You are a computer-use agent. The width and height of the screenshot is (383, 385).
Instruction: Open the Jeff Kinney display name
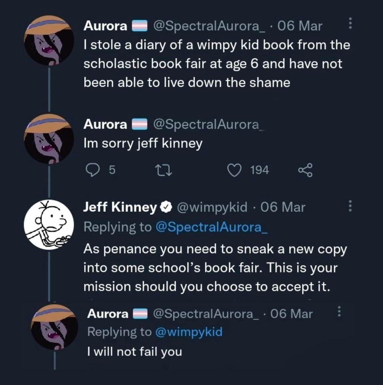pyautogui.click(x=120, y=207)
